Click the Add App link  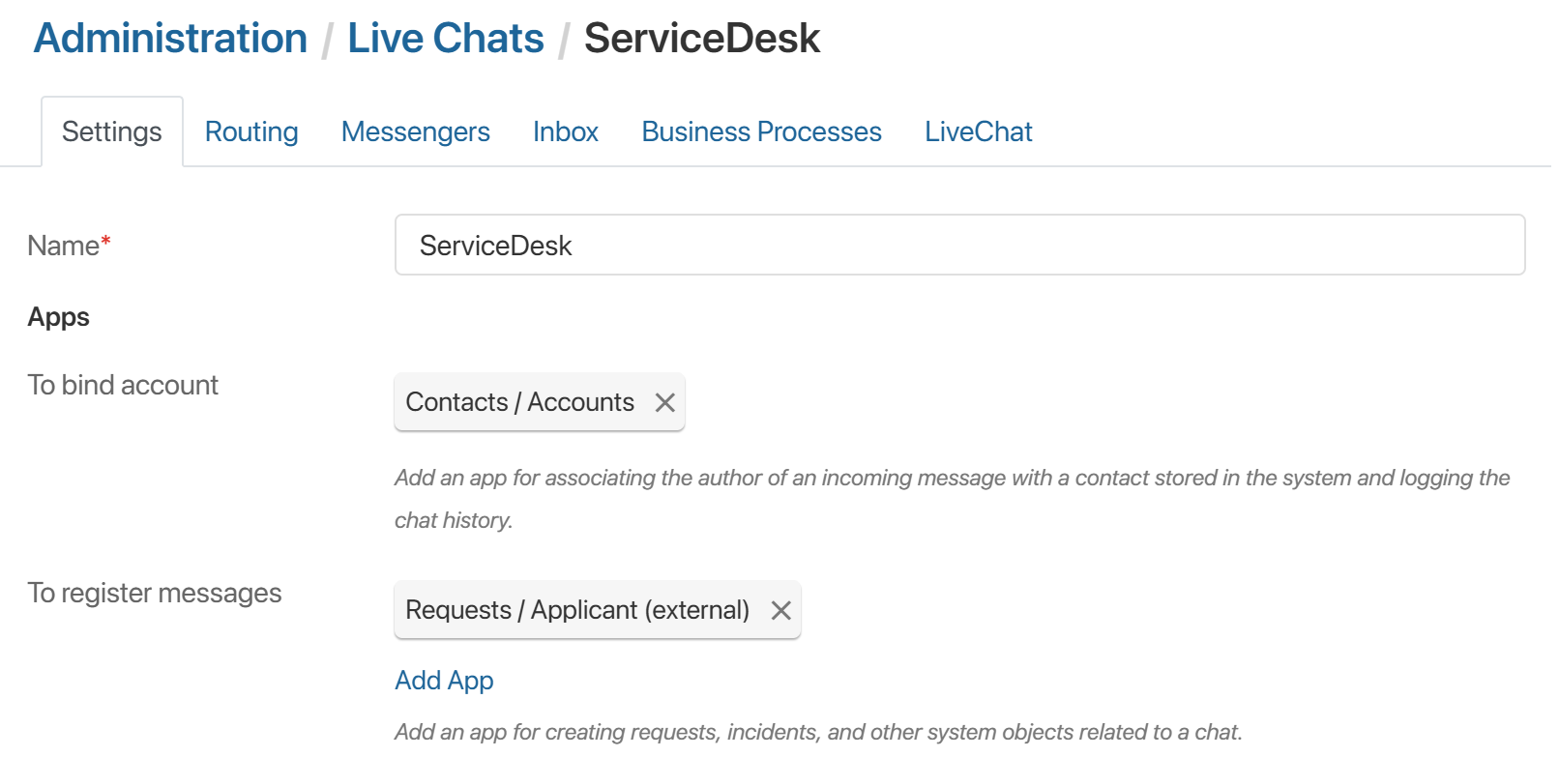click(444, 681)
